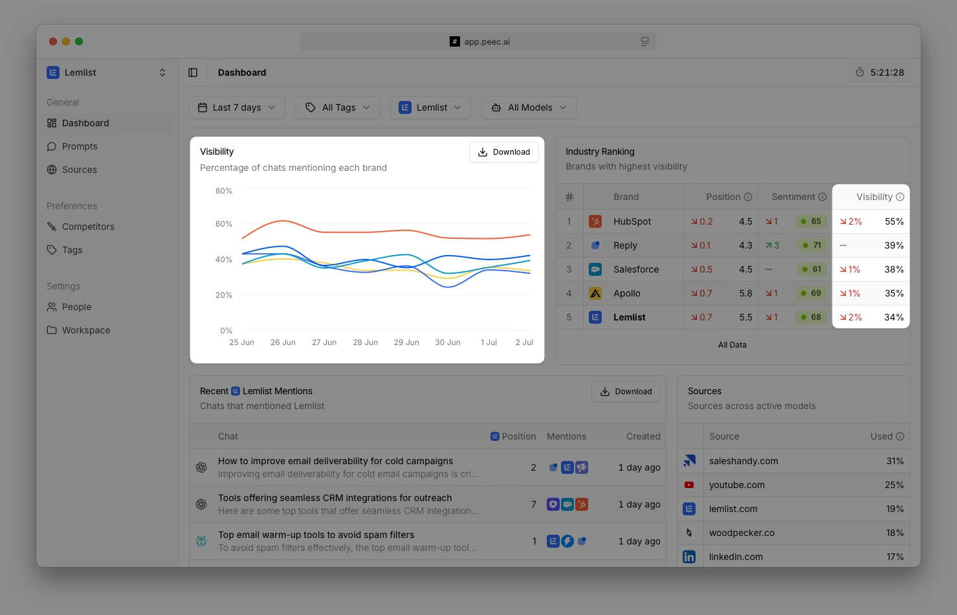
Task: Click the Apollo brand logo
Action: point(595,293)
